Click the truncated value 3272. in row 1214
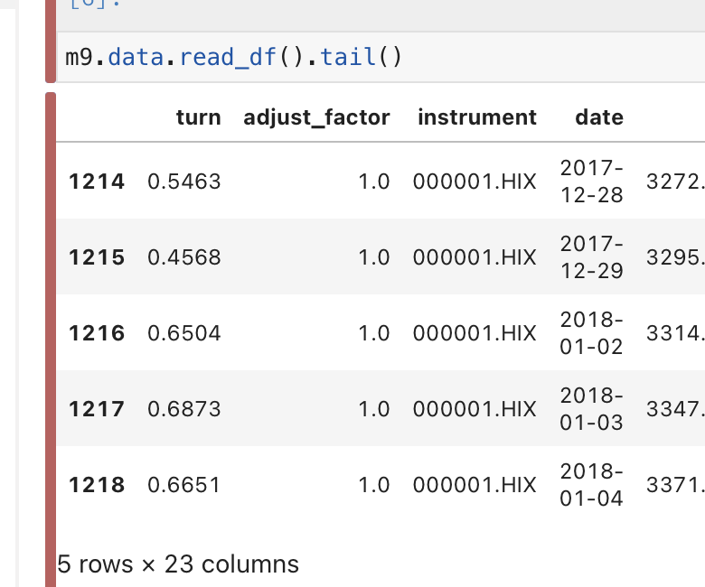The height and width of the screenshot is (587, 705). coord(675,182)
